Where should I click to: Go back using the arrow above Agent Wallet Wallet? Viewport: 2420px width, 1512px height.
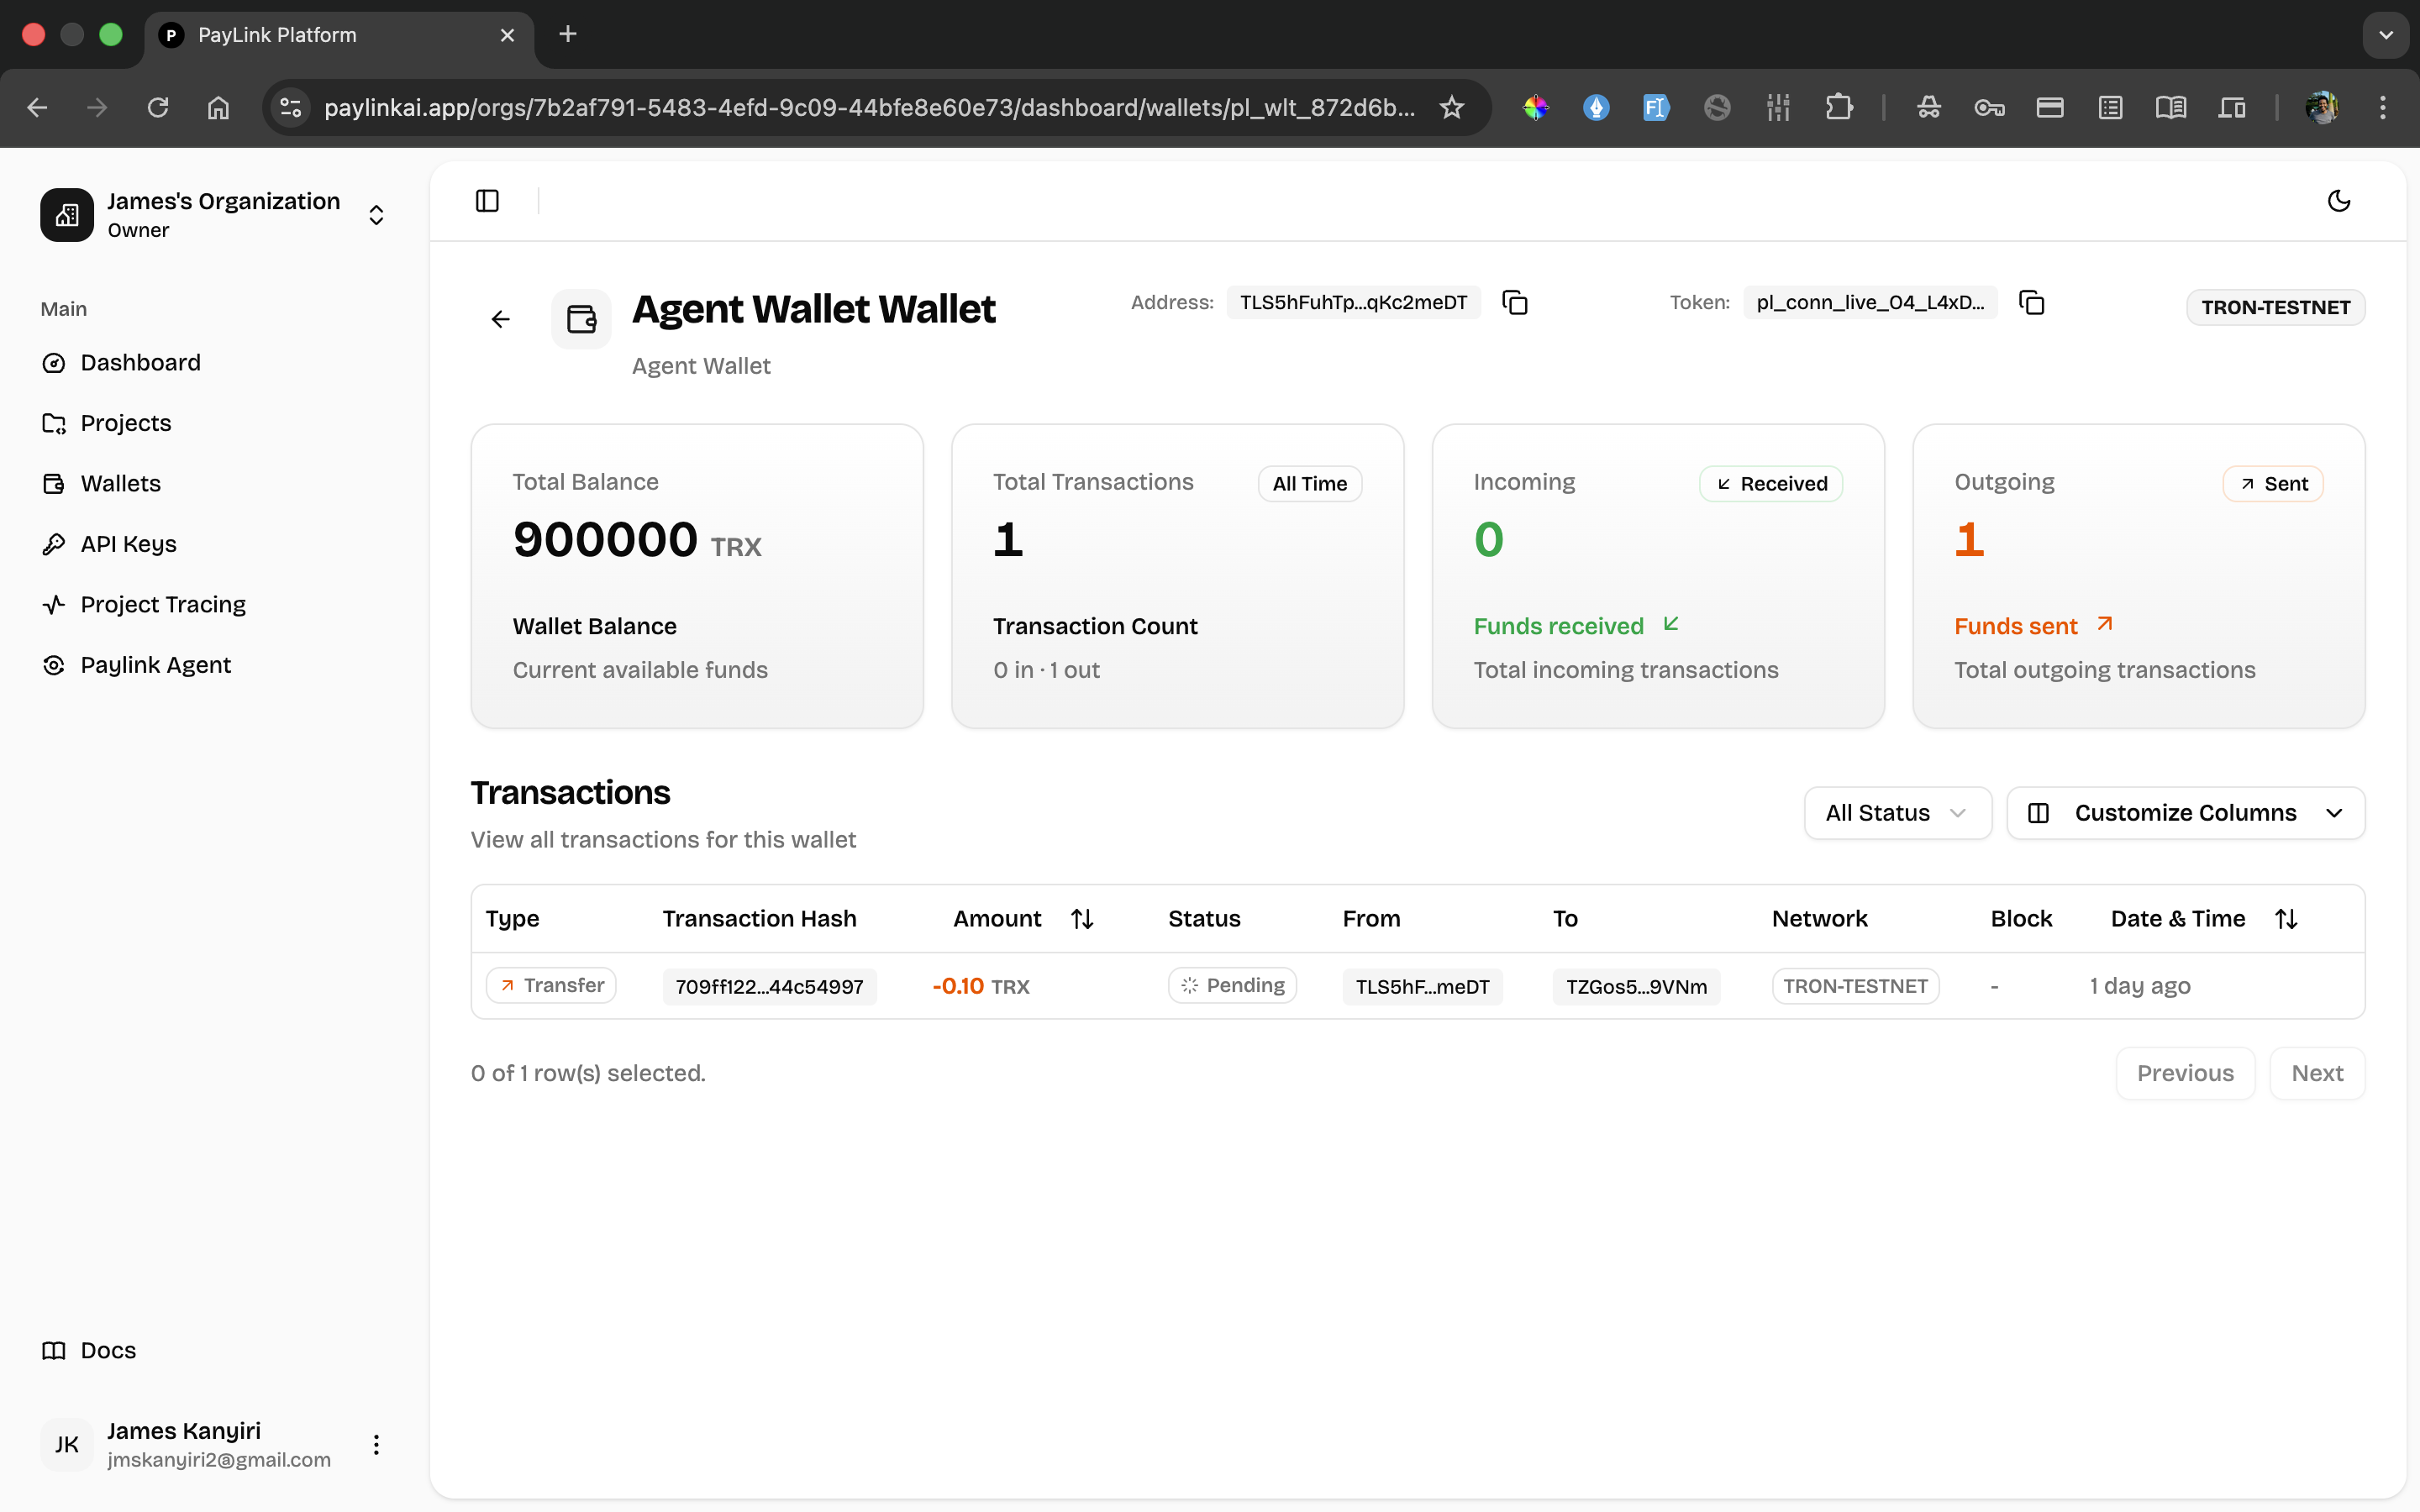tap(500, 318)
